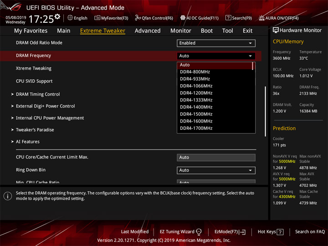Click CPU Core/Cache Current Limit Max field

[x=216, y=158]
